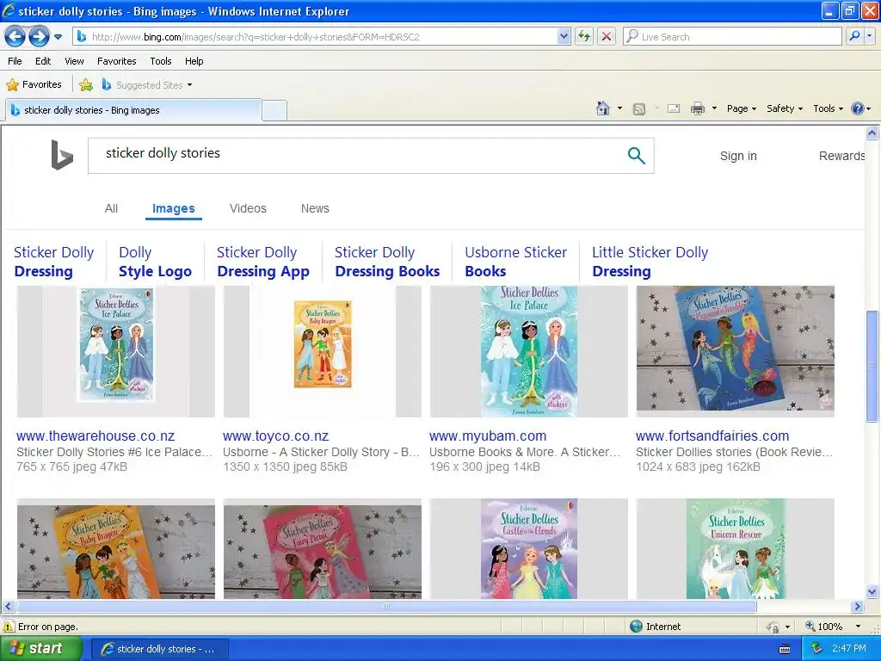Click the red Stop loading icon
881x661 pixels.
tap(607, 37)
